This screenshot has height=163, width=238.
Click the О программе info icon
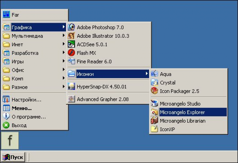click(x=6, y=116)
